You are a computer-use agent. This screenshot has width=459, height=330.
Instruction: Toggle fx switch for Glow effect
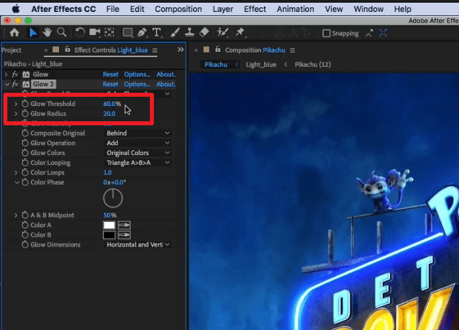(x=15, y=74)
